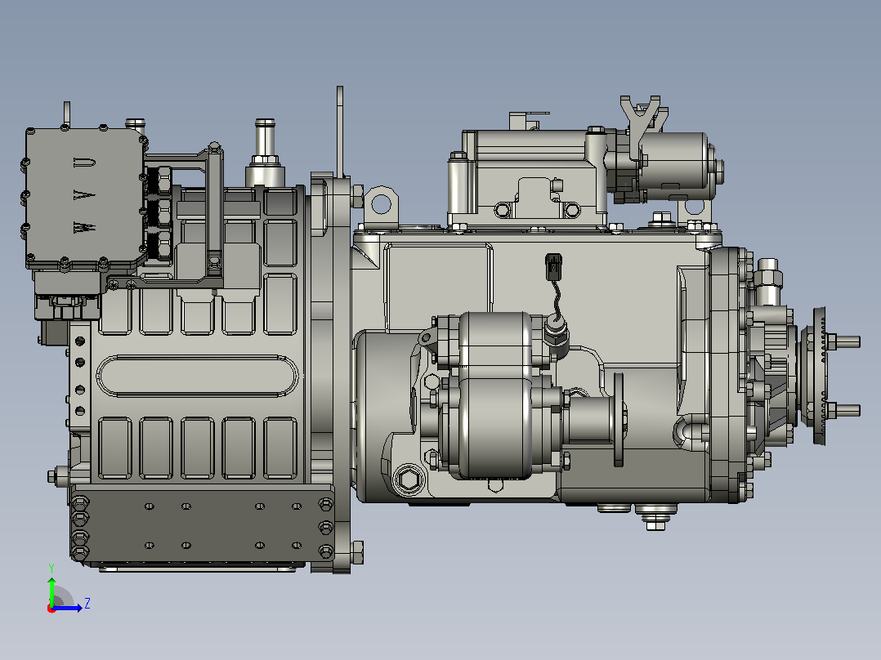The width and height of the screenshot is (881, 660).
Task: Select the black sensor connector on the gearbox housing
Action: click(553, 267)
